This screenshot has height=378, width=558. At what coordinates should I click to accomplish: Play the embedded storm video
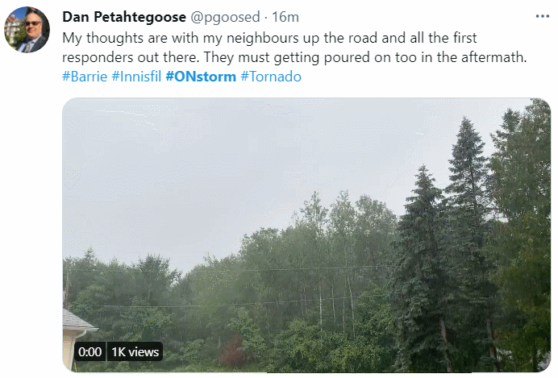click(306, 234)
